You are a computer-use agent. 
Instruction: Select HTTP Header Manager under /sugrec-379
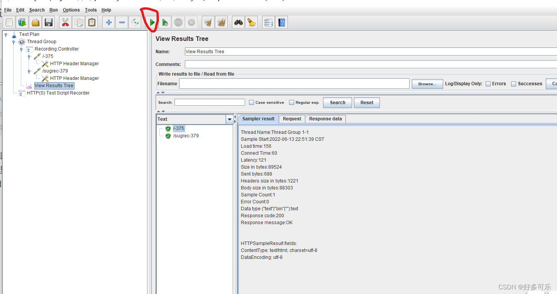point(74,78)
